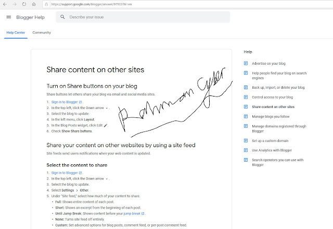Open the browser home page icon

(x=34, y=4)
